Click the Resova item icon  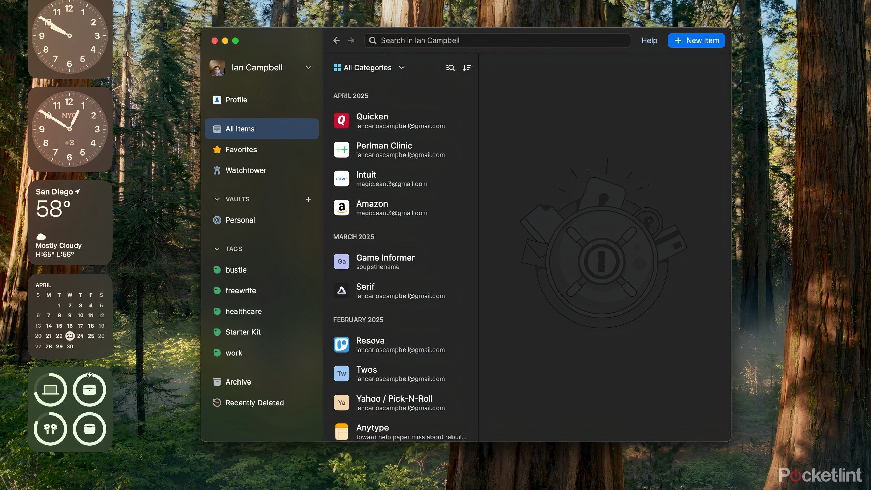341,345
